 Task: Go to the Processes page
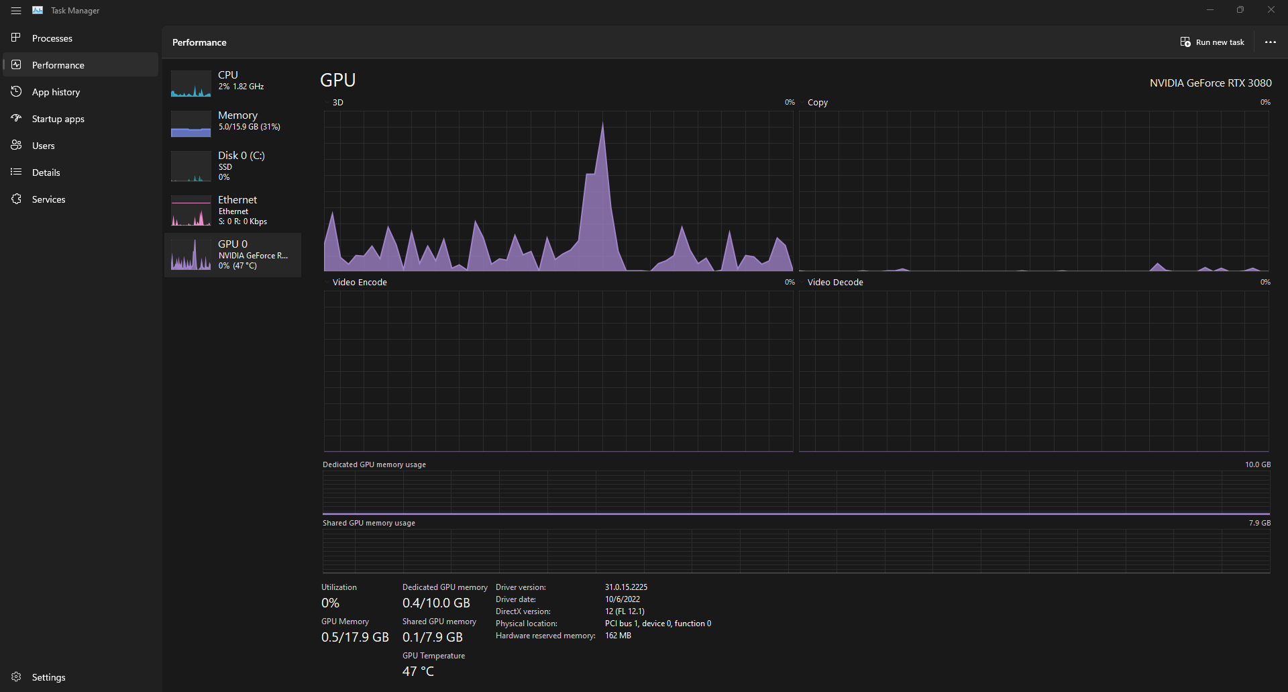click(80, 38)
